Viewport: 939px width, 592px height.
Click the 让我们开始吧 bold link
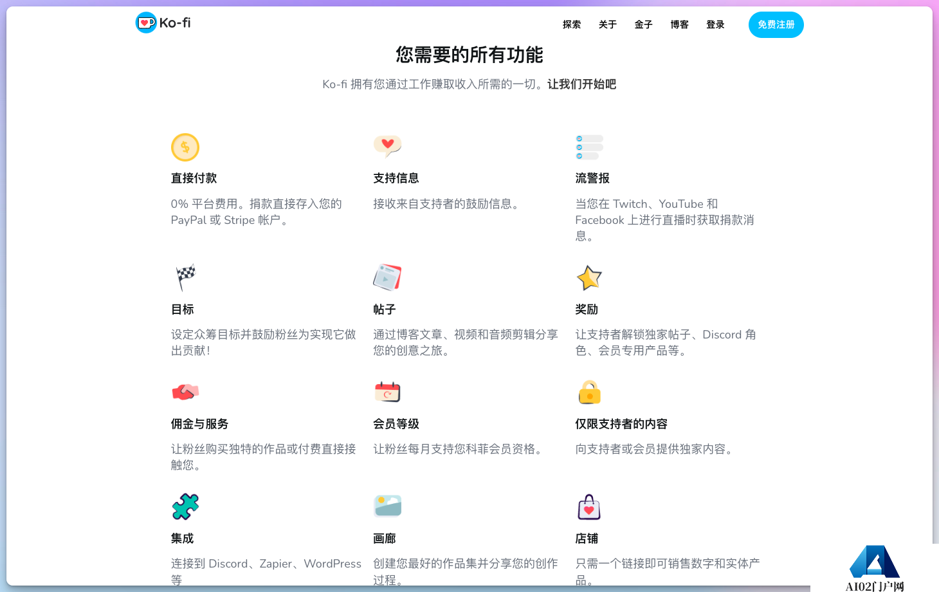581,84
